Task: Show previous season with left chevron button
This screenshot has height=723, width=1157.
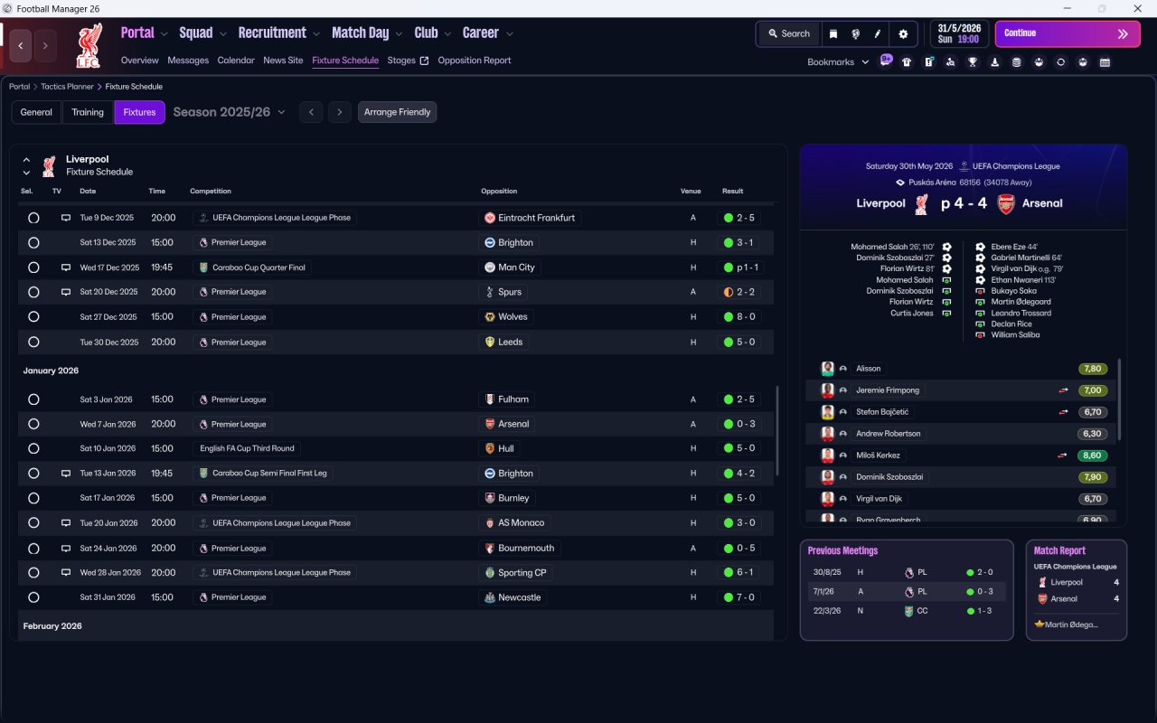Action: [311, 112]
